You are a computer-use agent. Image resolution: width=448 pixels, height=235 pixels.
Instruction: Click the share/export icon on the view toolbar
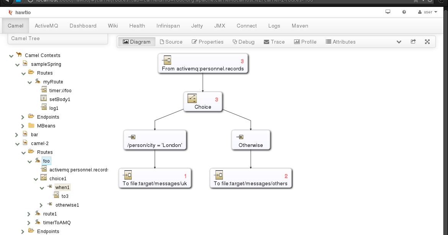tap(413, 42)
